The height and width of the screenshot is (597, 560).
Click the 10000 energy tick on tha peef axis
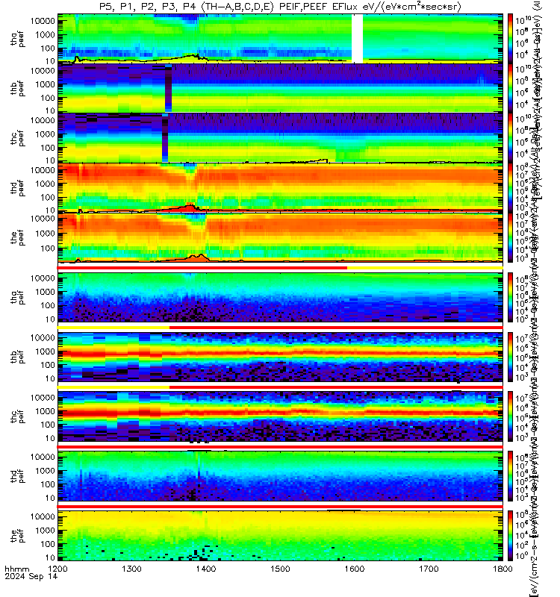pyautogui.click(x=43, y=21)
